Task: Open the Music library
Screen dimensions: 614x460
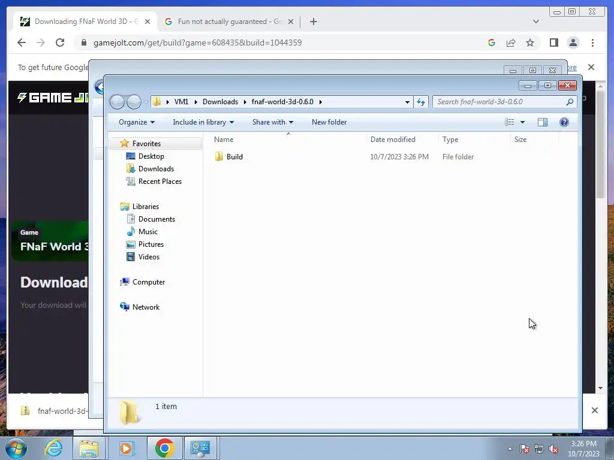Action: (148, 232)
